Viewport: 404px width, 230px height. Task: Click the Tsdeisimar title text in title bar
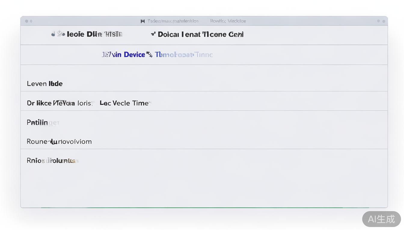(173, 21)
